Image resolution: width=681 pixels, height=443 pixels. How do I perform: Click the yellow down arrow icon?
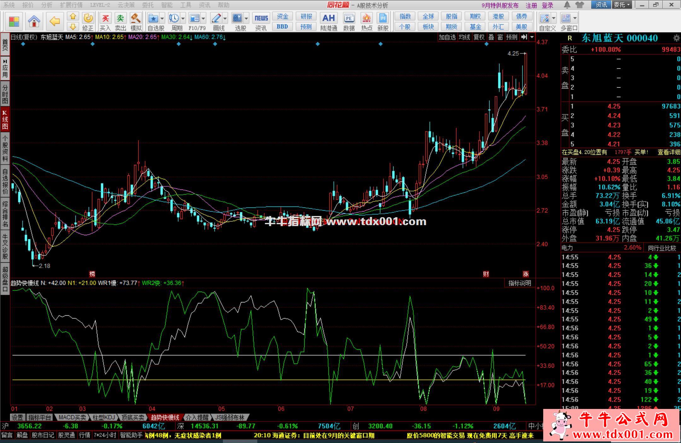click(73, 26)
